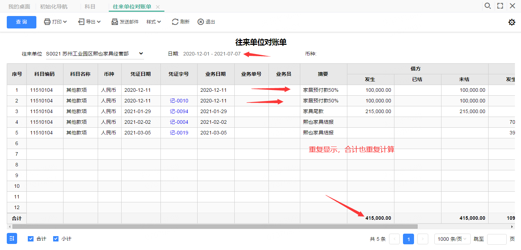The width and height of the screenshot is (521, 250).
Task: Expand the 导出 dropdown arrow
Action: click(x=99, y=22)
